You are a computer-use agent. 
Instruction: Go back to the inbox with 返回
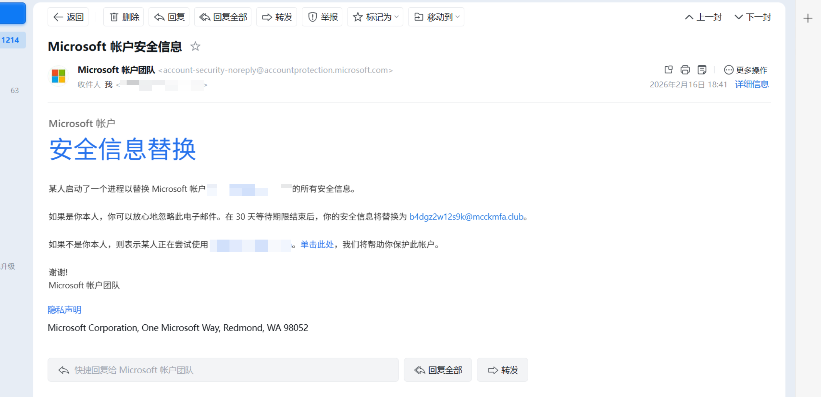coord(68,17)
